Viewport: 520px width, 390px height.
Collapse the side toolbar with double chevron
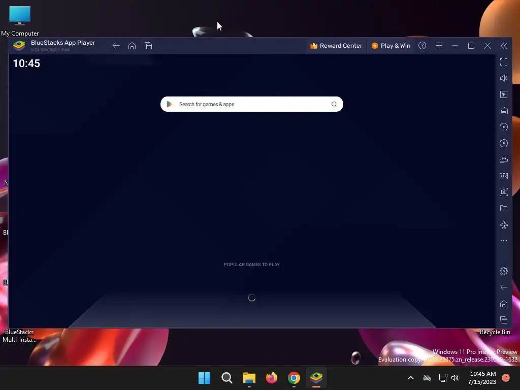click(x=504, y=46)
